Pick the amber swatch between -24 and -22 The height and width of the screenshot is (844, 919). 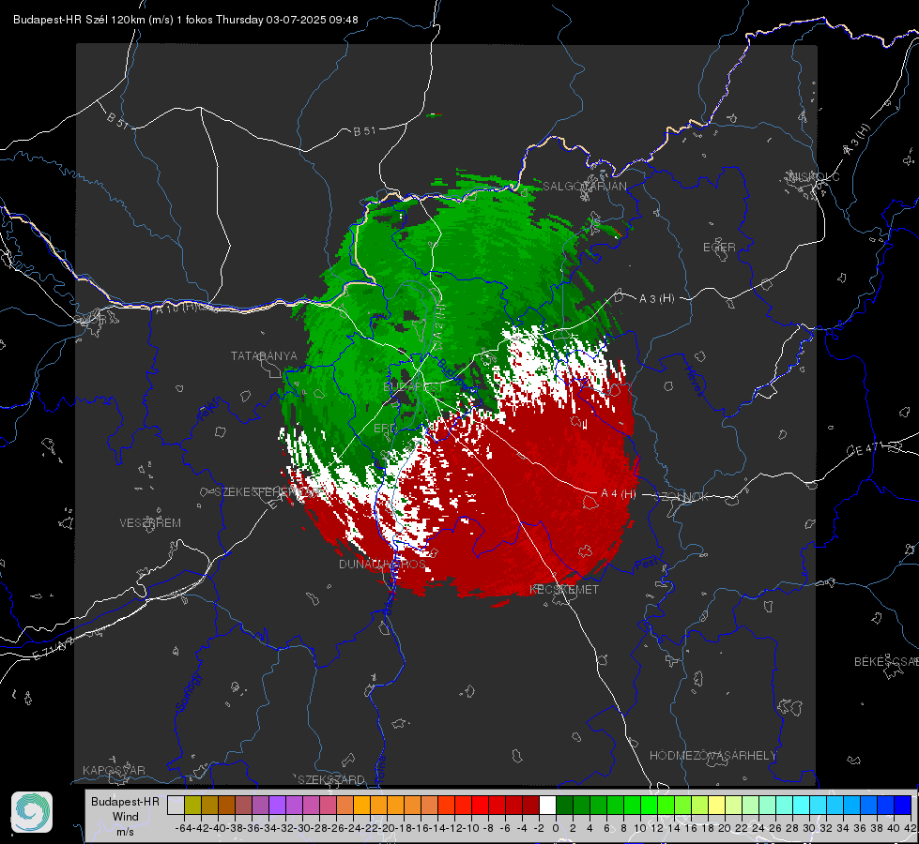click(361, 805)
